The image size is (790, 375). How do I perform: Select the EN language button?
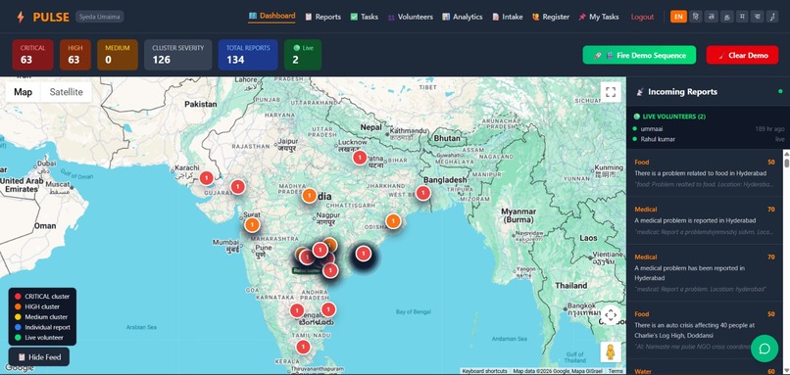678,17
